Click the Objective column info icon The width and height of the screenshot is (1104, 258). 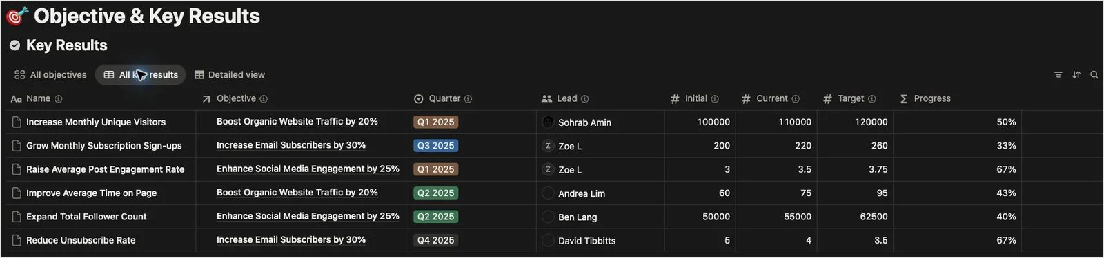[x=264, y=99]
